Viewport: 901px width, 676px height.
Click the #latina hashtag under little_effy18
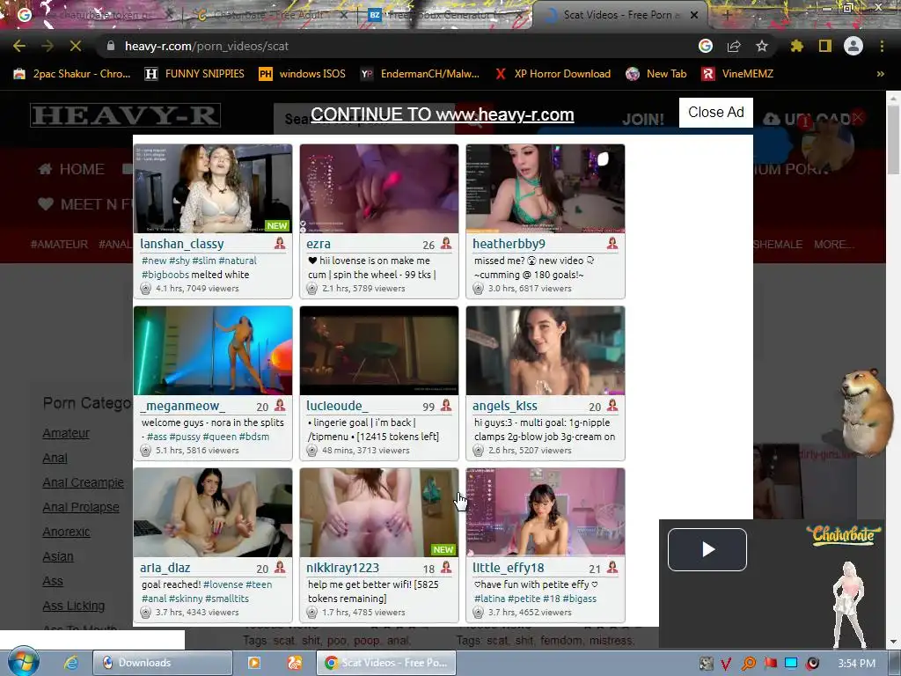pos(489,599)
